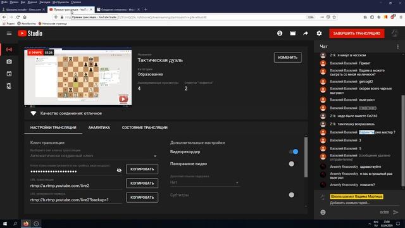Open a new browser tab
The height and width of the screenshot is (228, 405).
pyautogui.click(x=146, y=9)
